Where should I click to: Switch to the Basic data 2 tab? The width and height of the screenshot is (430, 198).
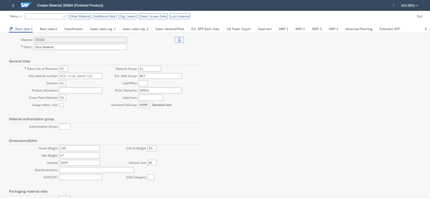48,29
